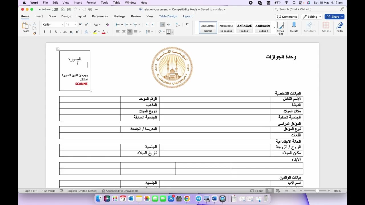365x205 pixels.
Task: Toggle align right paragraph button
Action: [130, 32]
